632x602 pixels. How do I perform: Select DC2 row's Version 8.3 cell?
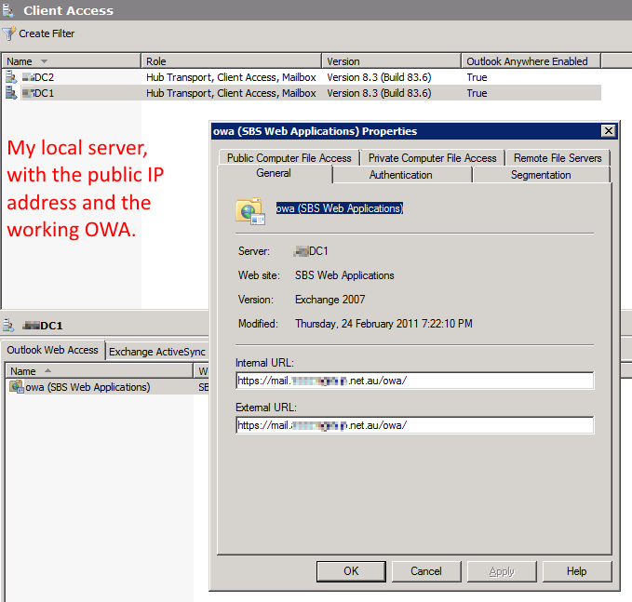point(379,77)
